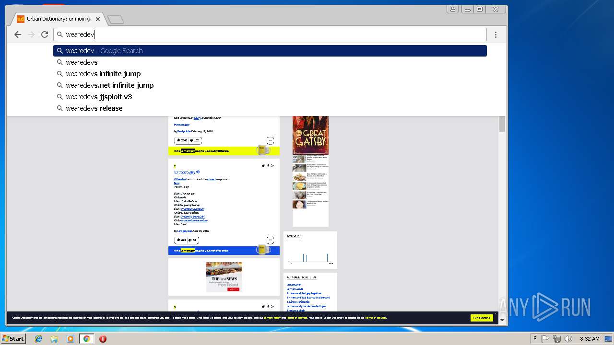Image resolution: width=614 pixels, height=345 pixels.
Task: Click the network tray icon
Action: [557, 339]
